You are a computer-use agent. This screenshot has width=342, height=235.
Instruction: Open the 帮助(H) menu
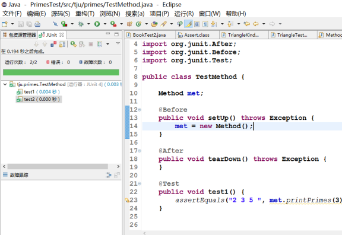click(236, 14)
